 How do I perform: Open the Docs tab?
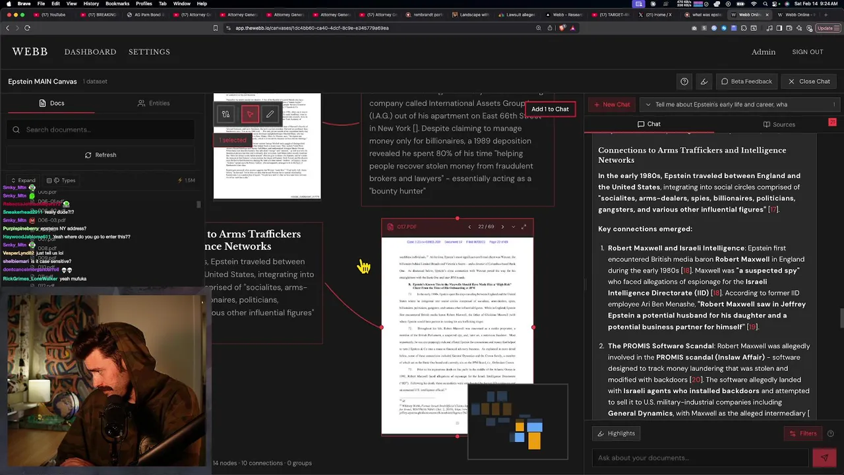pyautogui.click(x=51, y=103)
